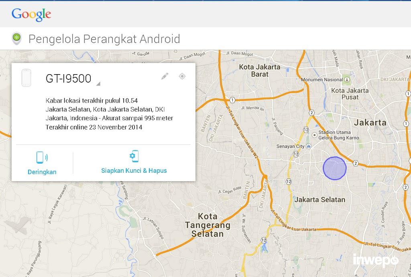Click the Stadion Utama Gelora Bung Karno marker
The height and width of the screenshot is (277, 411).
(x=314, y=135)
